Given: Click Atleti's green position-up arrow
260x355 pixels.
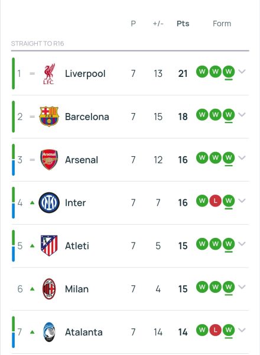Looking at the screenshot, I should click(x=32, y=246).
